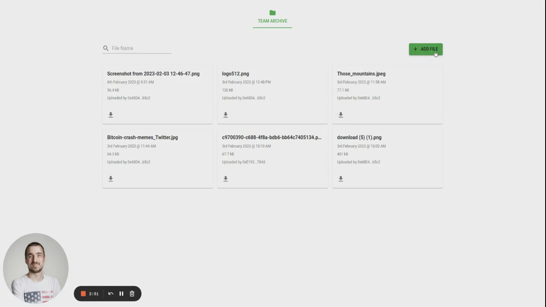Image resolution: width=546 pixels, height=307 pixels.
Task: Click uploader address on logo512.png card
Action: [x=244, y=98]
